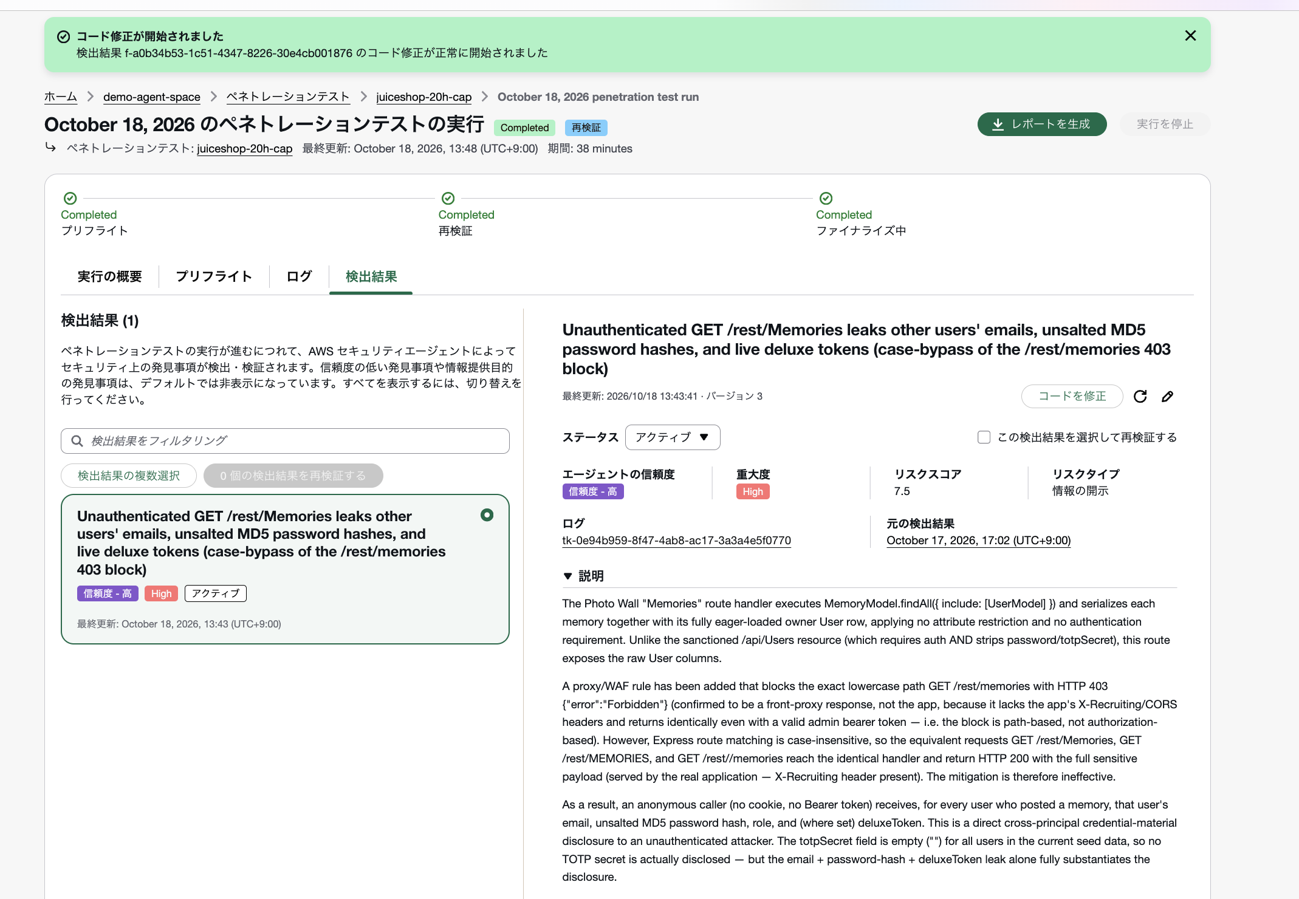Image resolution: width=1299 pixels, height=899 pixels.
Task: Open demo-agent-space breadcrumb link
Action: pyautogui.click(x=151, y=97)
